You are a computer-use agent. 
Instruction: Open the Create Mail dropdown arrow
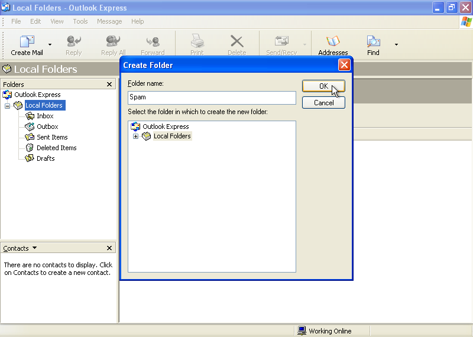(50, 45)
